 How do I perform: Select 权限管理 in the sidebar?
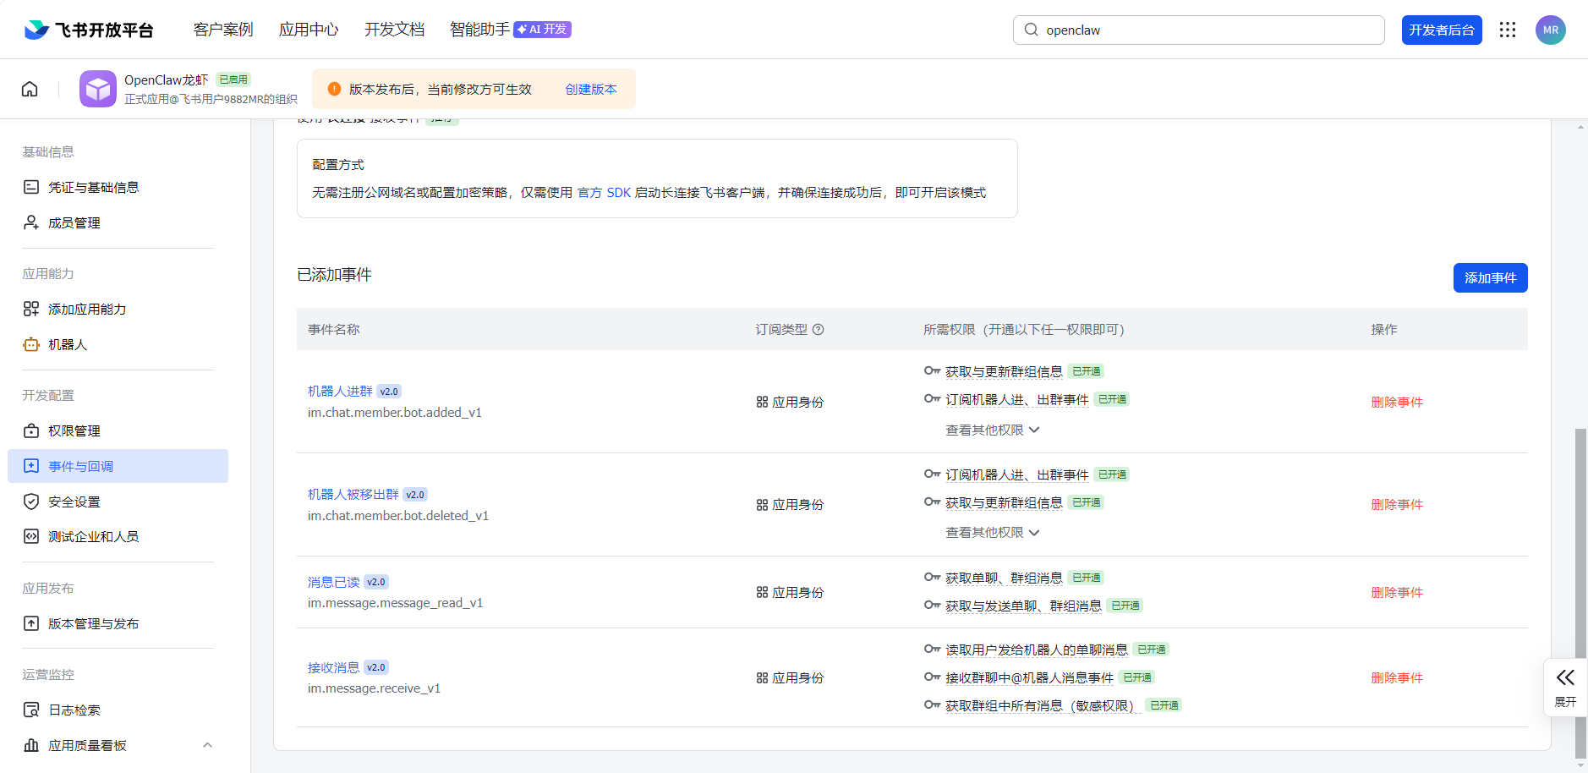[x=74, y=430]
